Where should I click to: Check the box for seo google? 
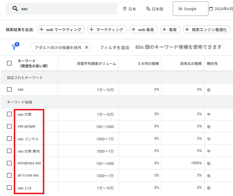coord(9,126)
